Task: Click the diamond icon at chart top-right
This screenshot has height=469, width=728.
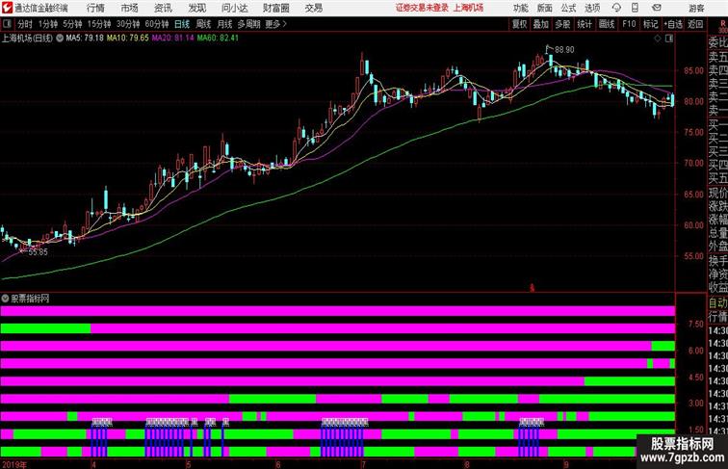Action: tap(658, 39)
